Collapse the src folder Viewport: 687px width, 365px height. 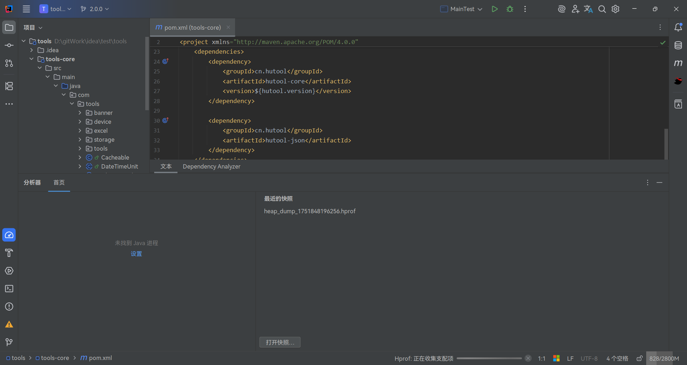pyautogui.click(x=40, y=68)
